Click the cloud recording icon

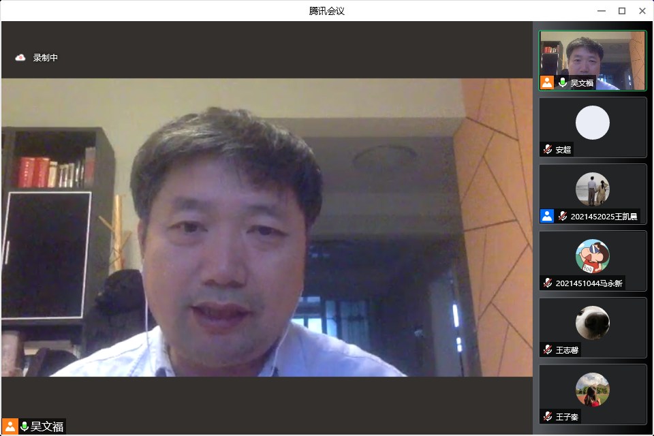pos(20,58)
